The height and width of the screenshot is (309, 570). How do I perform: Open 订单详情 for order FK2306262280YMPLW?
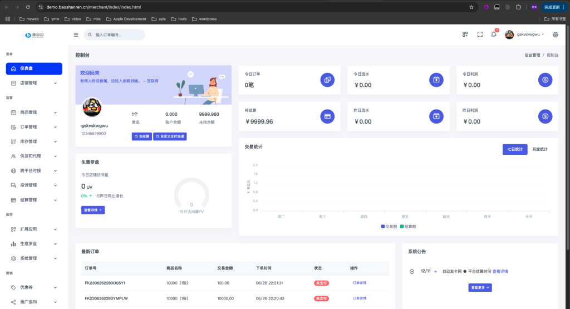(x=360, y=298)
